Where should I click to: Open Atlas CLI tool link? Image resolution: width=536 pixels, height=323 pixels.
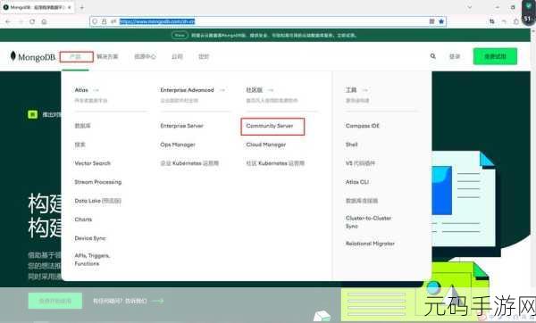point(356,182)
